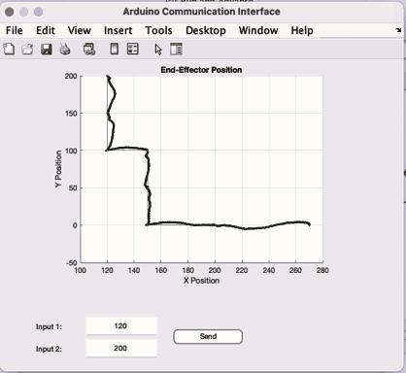Image resolution: width=406 pixels, height=373 pixels.
Task: Open the Desktop menu
Action: 206,30
